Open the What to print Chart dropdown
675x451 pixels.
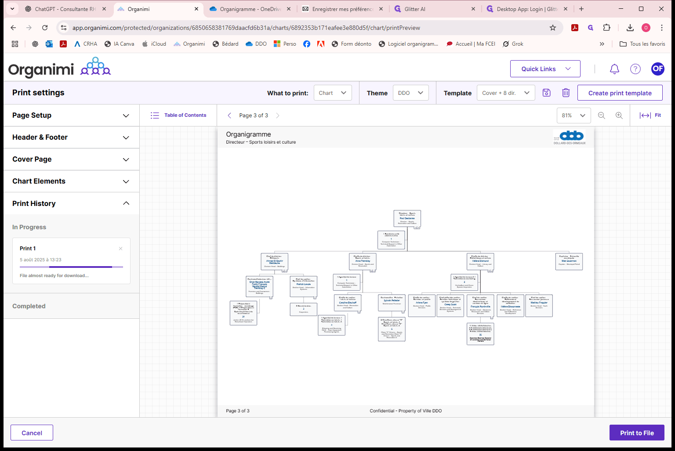333,93
